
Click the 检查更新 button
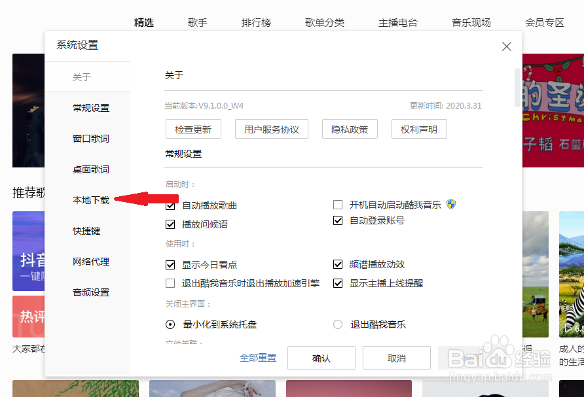click(193, 129)
